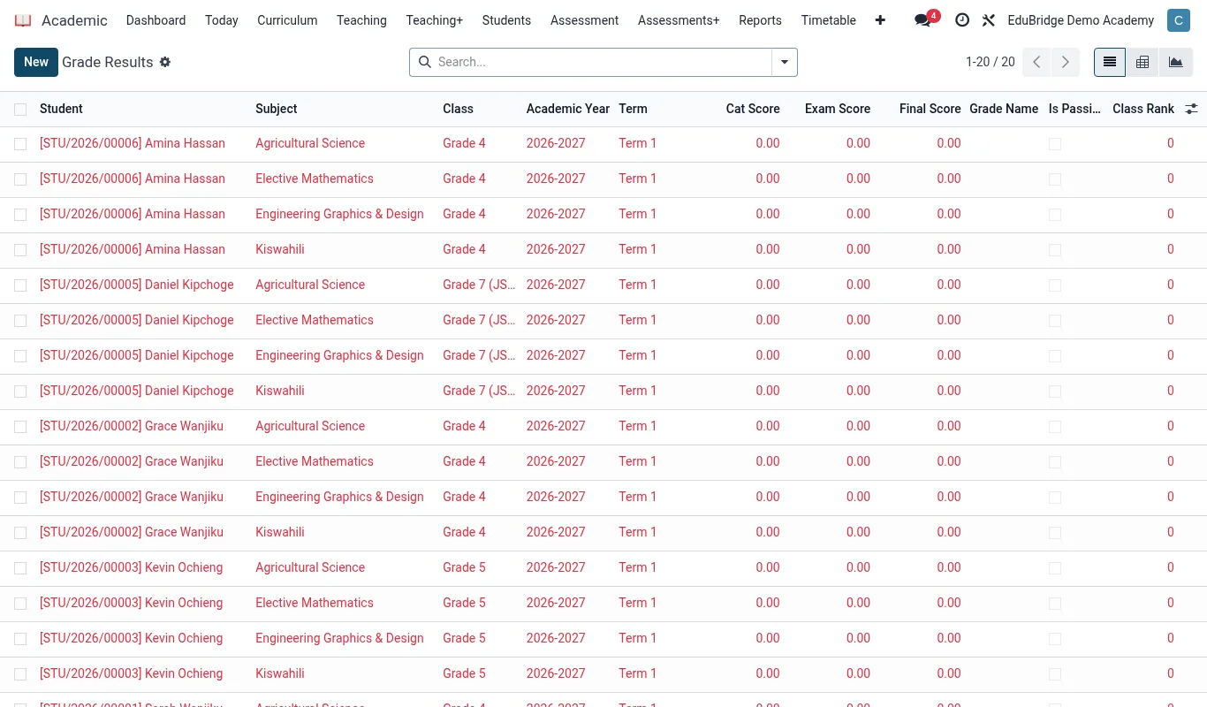Open the user avatar menu

[1178, 20]
